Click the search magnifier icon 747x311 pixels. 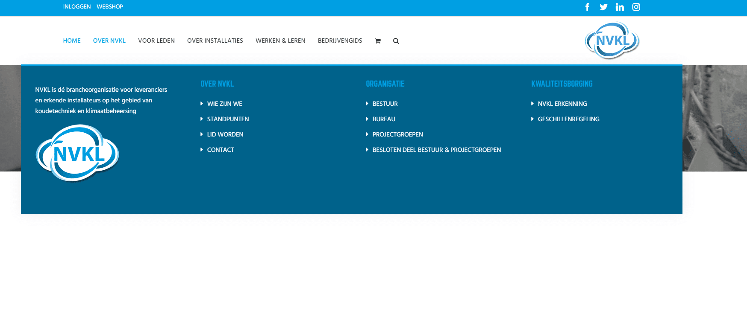[396, 41]
